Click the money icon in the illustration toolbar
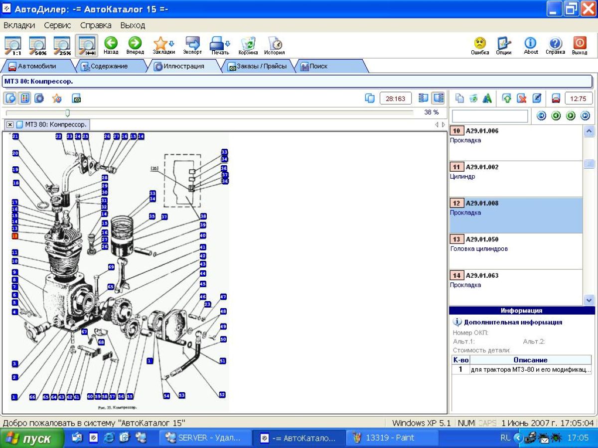 coord(76,98)
